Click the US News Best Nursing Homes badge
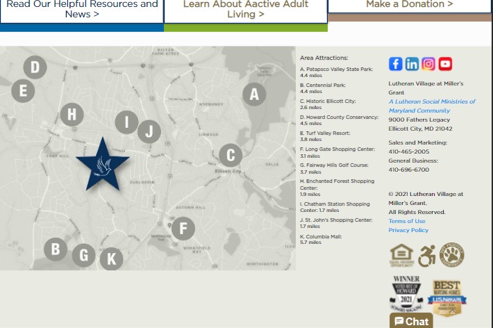 (446, 297)
